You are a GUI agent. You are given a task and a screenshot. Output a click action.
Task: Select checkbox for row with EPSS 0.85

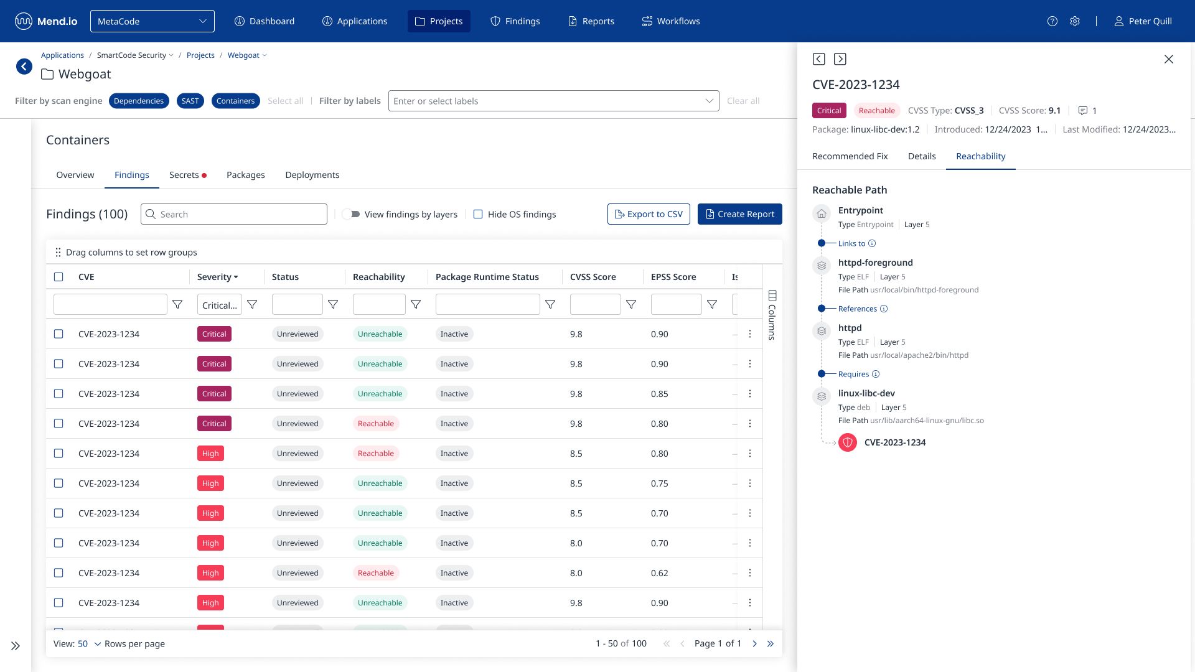tap(59, 394)
